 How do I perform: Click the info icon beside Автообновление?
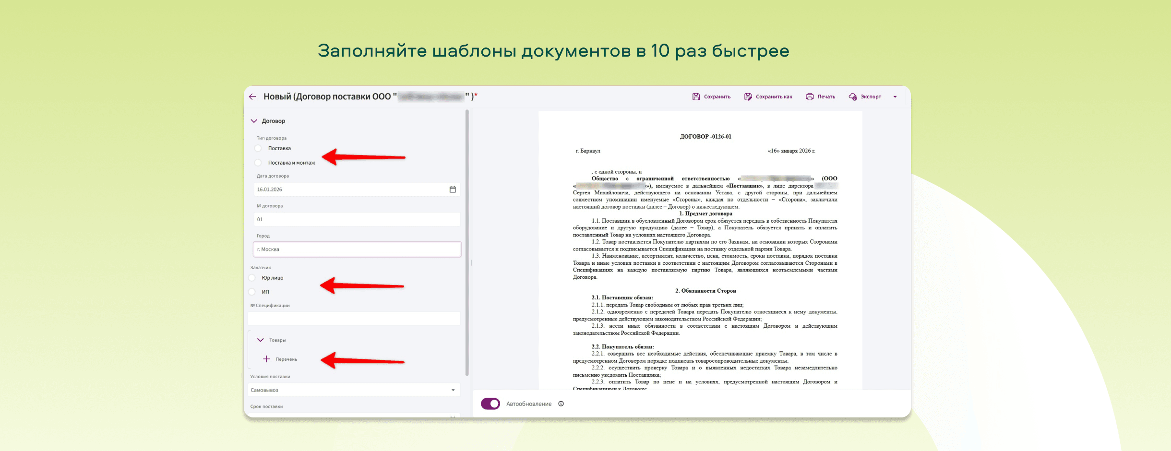click(561, 404)
